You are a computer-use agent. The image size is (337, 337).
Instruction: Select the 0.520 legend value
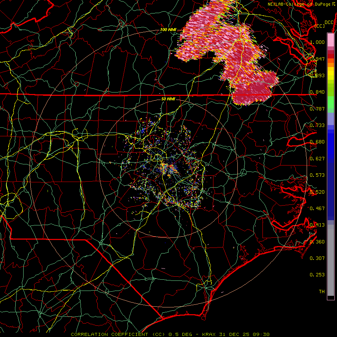click(x=317, y=192)
